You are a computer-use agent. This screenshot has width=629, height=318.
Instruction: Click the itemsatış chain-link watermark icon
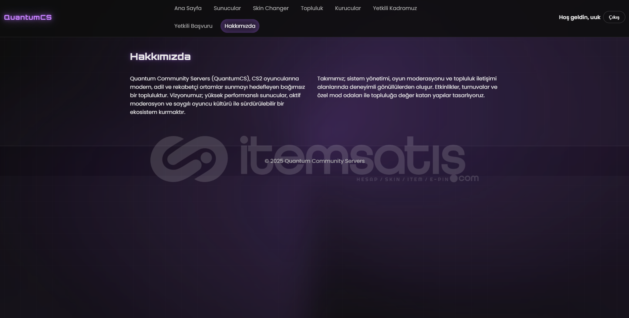(x=189, y=159)
